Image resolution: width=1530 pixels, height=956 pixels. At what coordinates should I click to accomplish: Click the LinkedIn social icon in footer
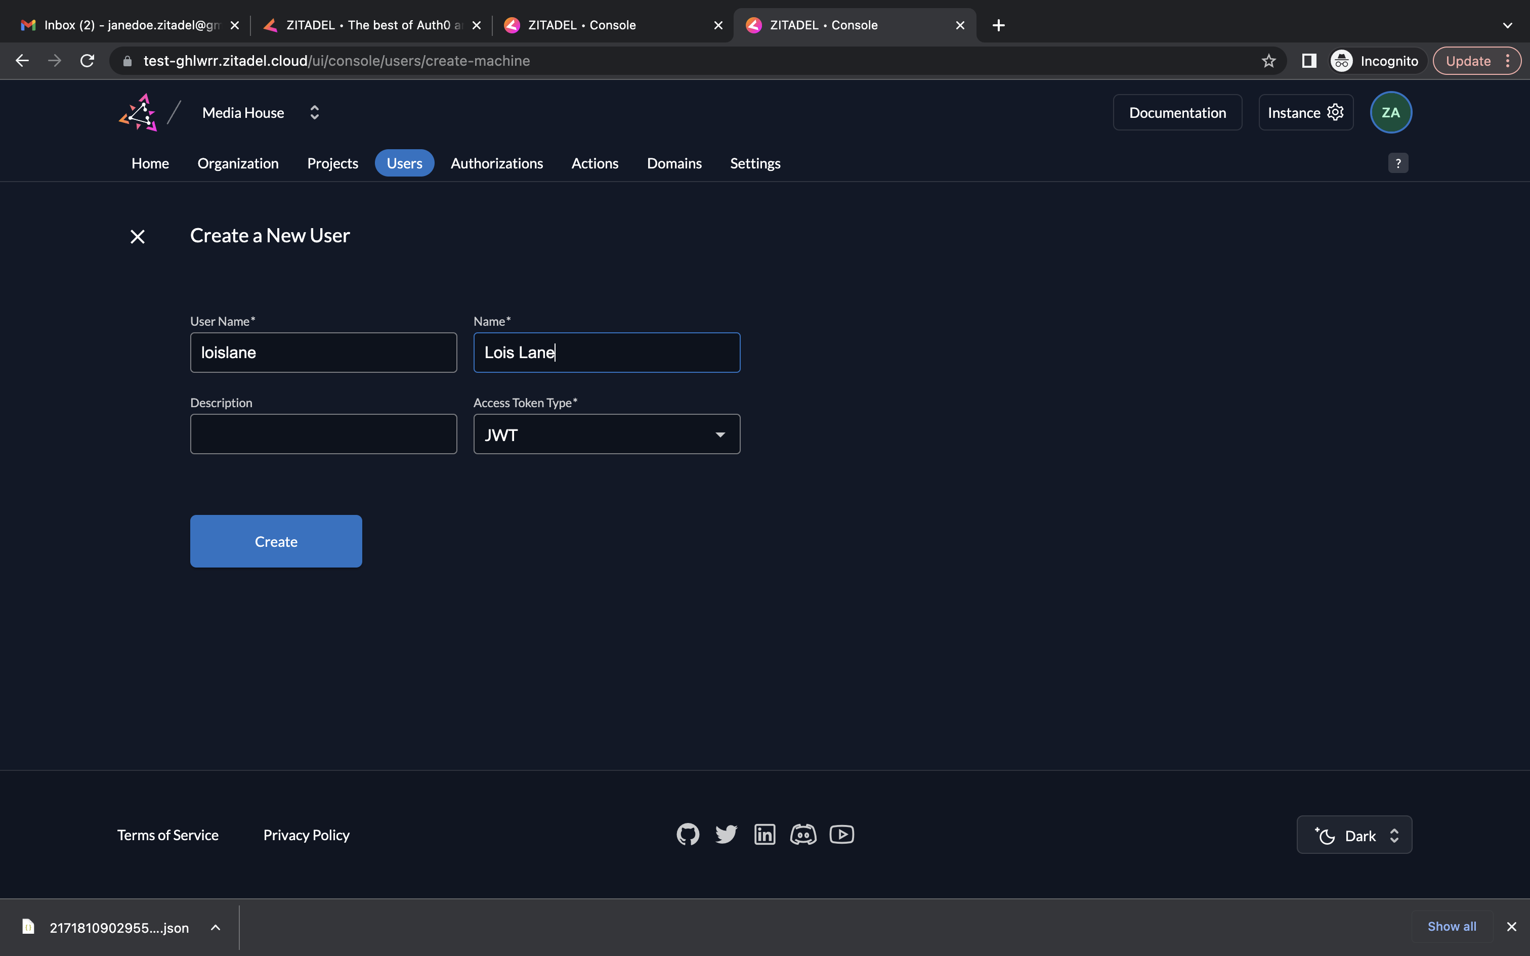tap(764, 834)
